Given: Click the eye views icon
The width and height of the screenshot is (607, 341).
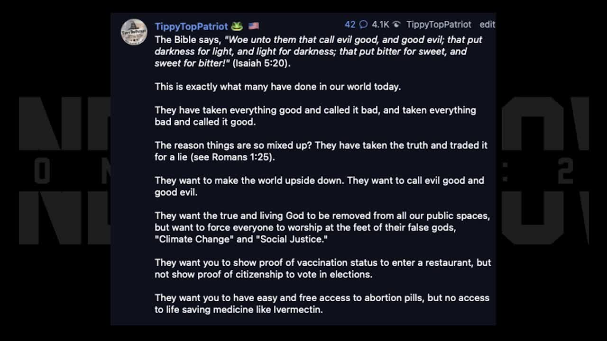Looking at the screenshot, I should [x=396, y=25].
